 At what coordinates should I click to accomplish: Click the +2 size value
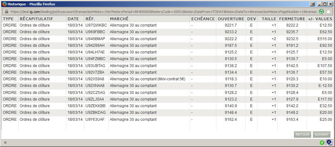[x=274, y=39]
